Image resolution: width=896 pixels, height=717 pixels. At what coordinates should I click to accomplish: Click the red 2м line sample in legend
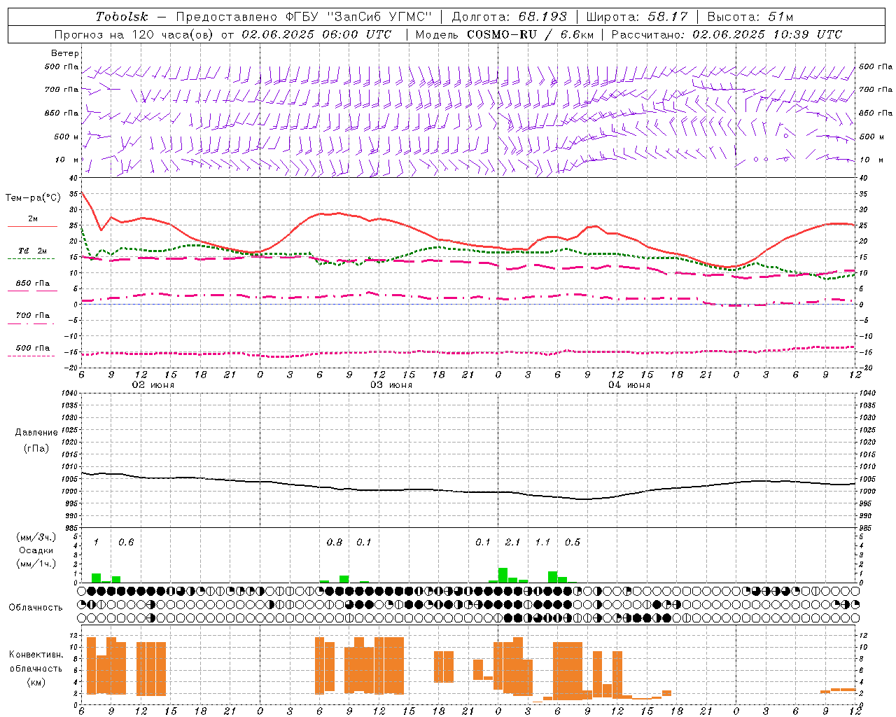pyautogui.click(x=32, y=227)
